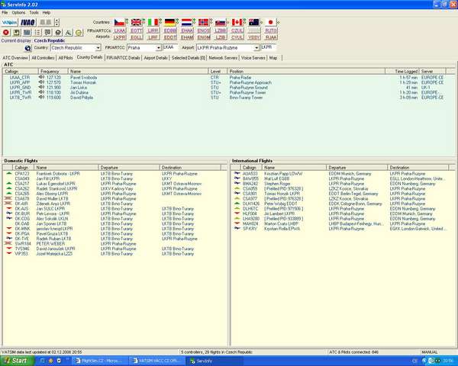Select the Australia flag

click(254, 22)
